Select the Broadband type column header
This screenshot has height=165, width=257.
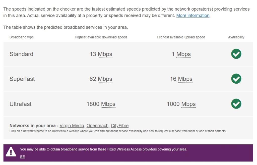(x=22, y=37)
